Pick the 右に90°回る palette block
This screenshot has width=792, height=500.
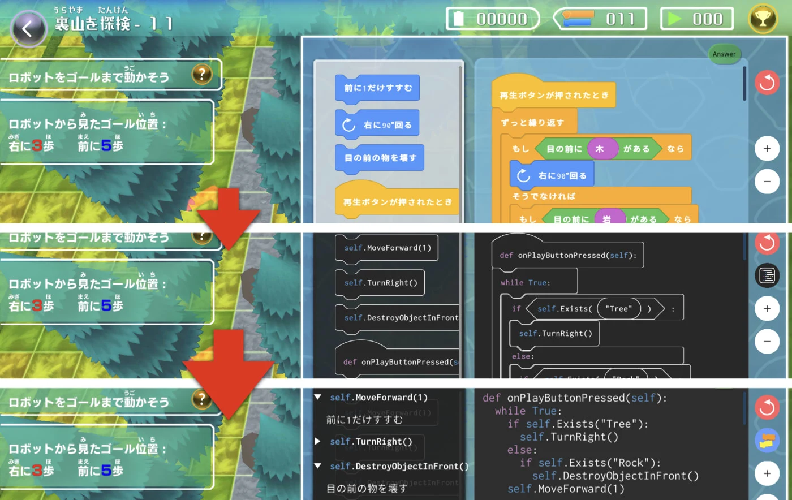tap(377, 124)
